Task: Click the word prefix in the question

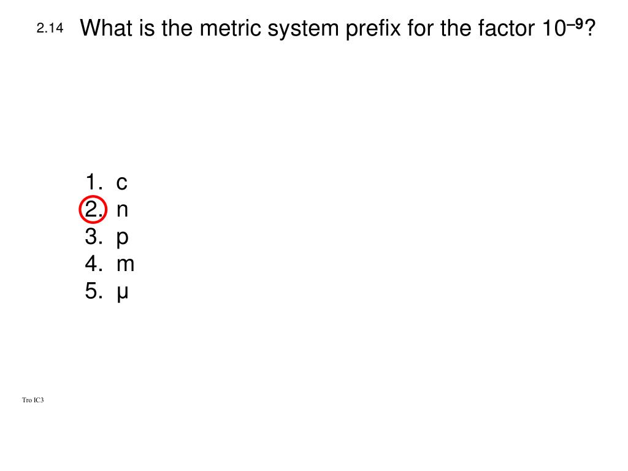Action: point(373,29)
